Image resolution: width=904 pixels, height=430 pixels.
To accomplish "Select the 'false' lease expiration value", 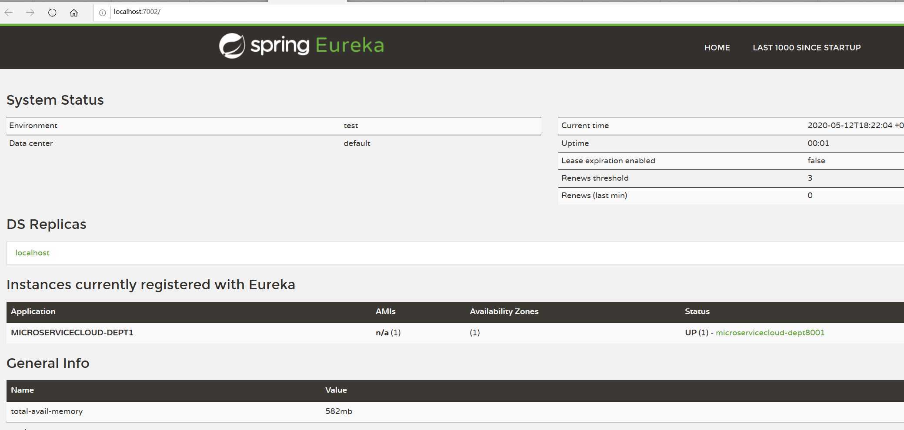I will [816, 161].
